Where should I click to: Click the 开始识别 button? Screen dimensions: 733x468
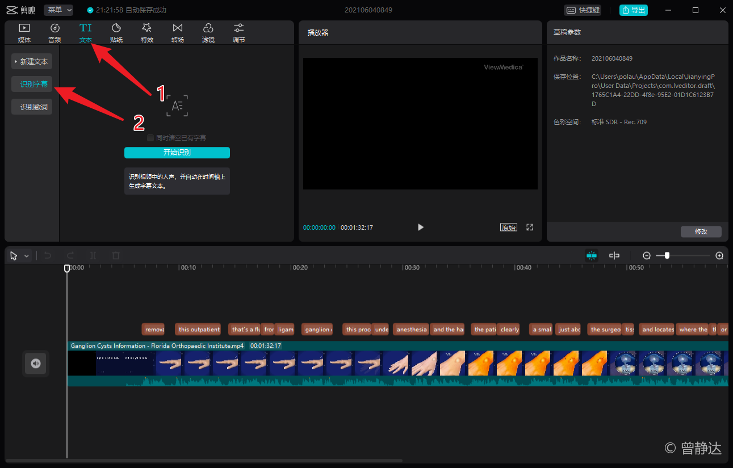(x=177, y=153)
